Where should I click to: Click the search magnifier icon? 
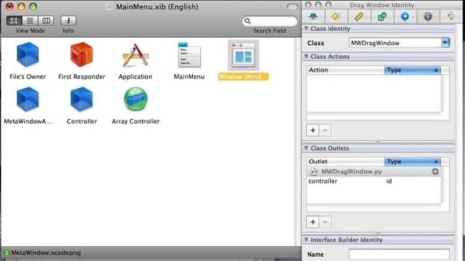pos(247,21)
